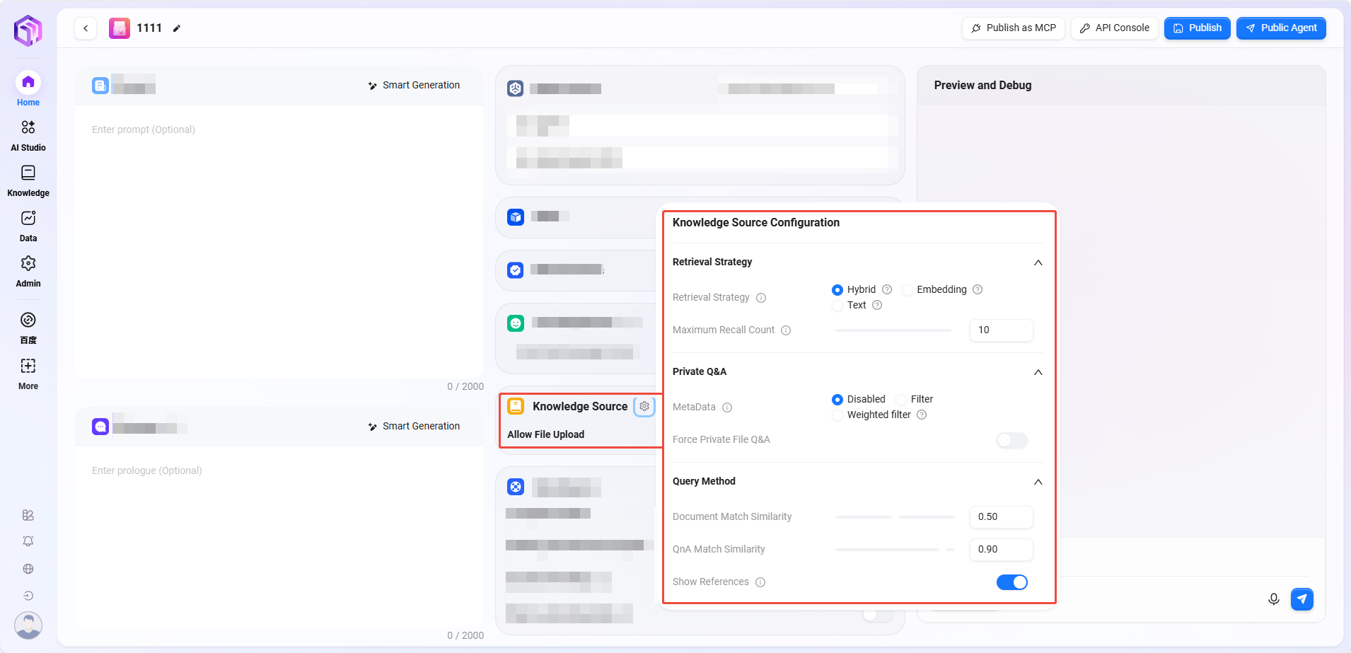The image size is (1351, 653).
Task: Open the Admin section in sidebar
Action: [x=28, y=271]
